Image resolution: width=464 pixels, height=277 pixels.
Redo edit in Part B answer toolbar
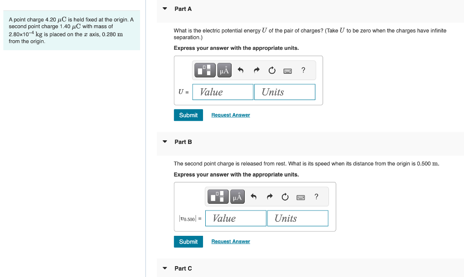[270, 196]
